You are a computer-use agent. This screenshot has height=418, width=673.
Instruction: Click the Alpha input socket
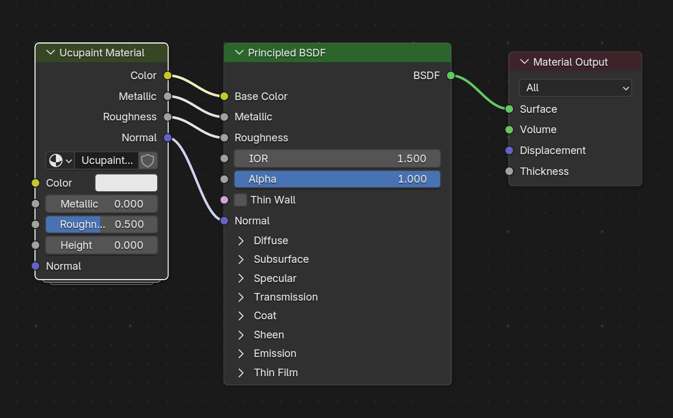(224, 179)
